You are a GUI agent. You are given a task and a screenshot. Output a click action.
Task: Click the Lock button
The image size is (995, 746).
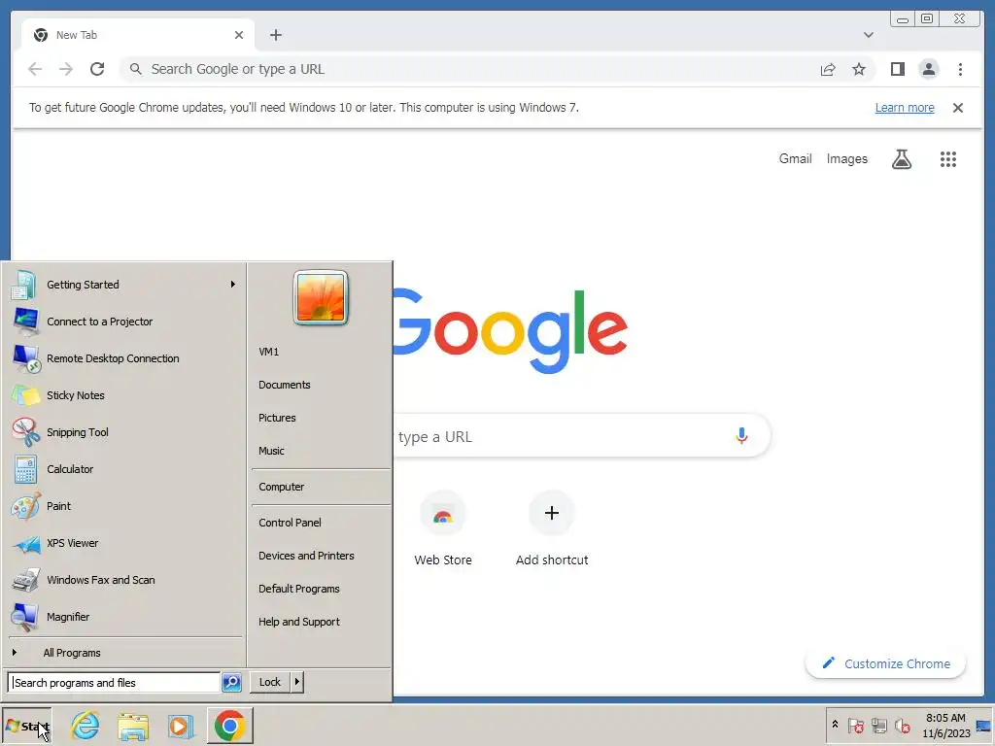click(x=270, y=682)
